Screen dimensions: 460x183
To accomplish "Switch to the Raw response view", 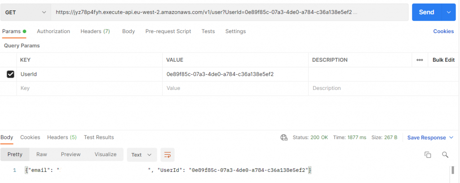I will tap(42, 154).
